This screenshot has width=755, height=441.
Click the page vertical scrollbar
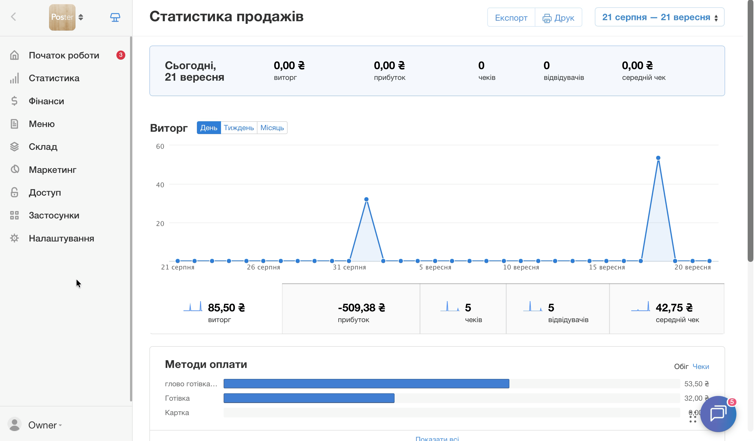[751, 131]
